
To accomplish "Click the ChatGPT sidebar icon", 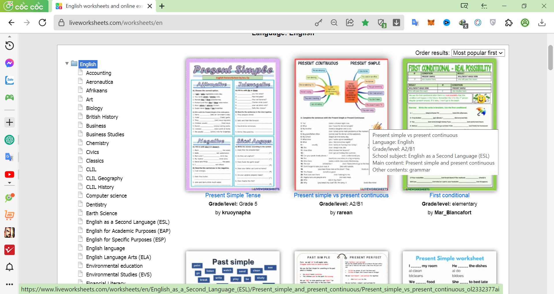I will point(10,140).
